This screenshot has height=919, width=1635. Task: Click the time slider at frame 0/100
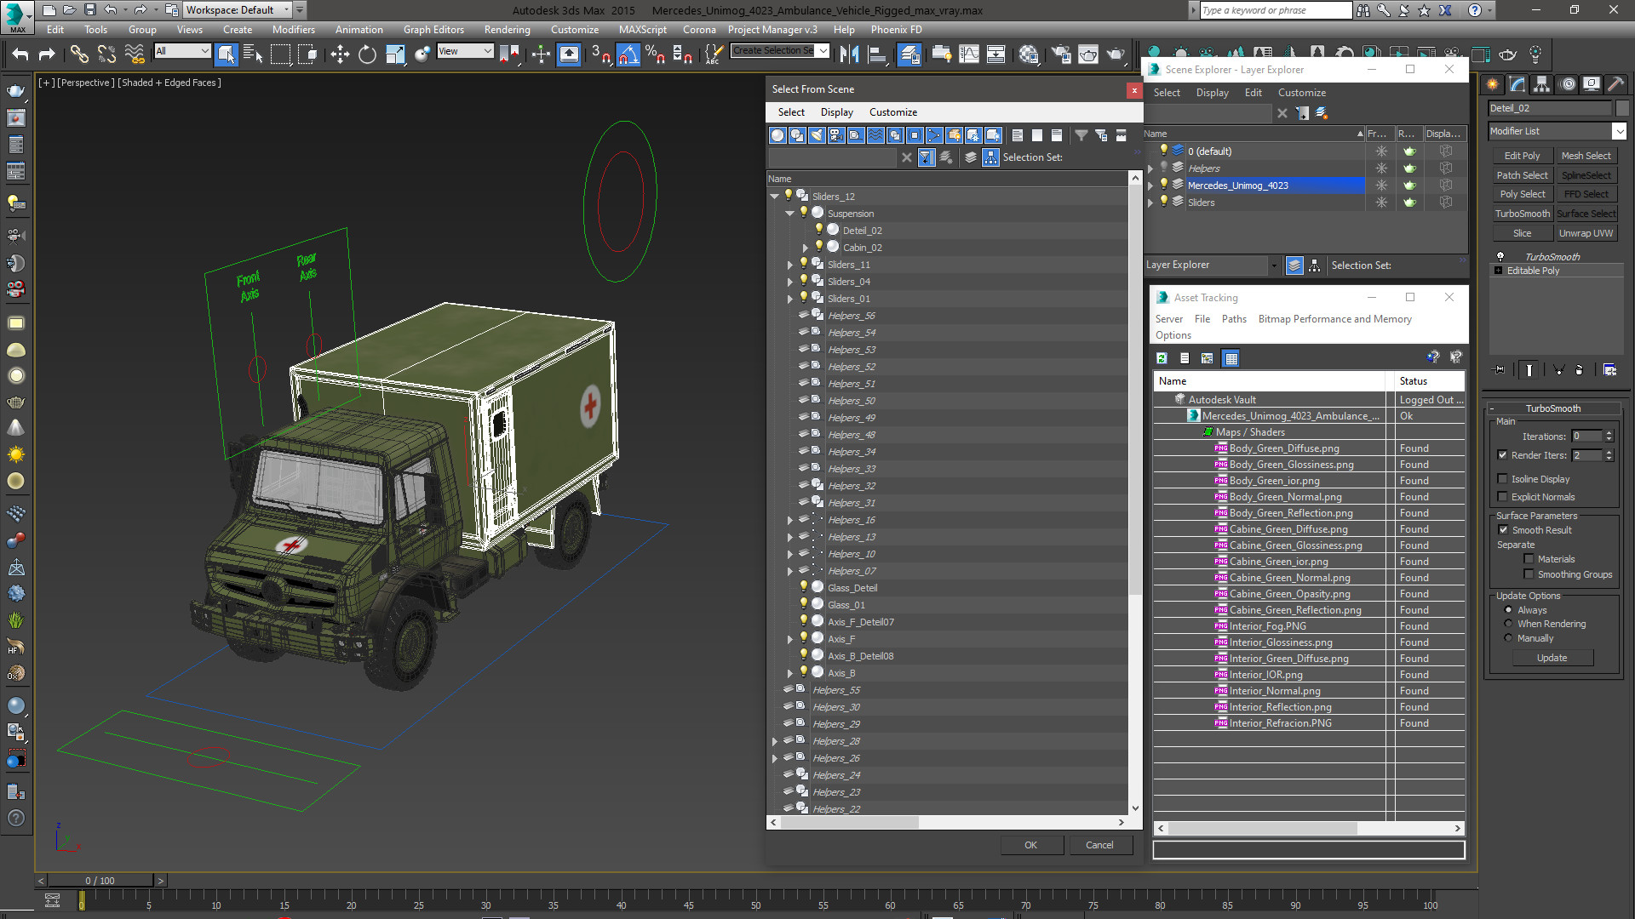tap(100, 881)
